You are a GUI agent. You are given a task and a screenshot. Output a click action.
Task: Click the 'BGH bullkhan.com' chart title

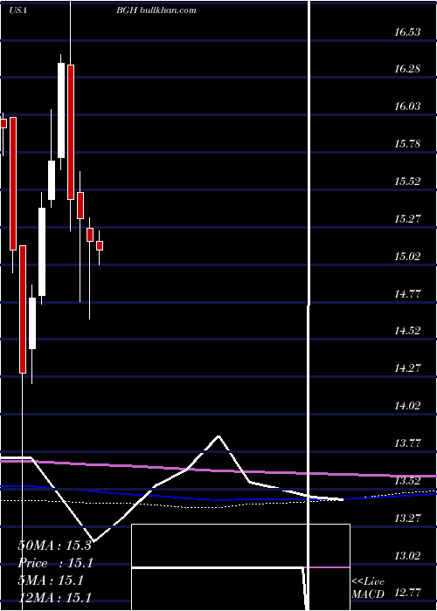pos(156,10)
